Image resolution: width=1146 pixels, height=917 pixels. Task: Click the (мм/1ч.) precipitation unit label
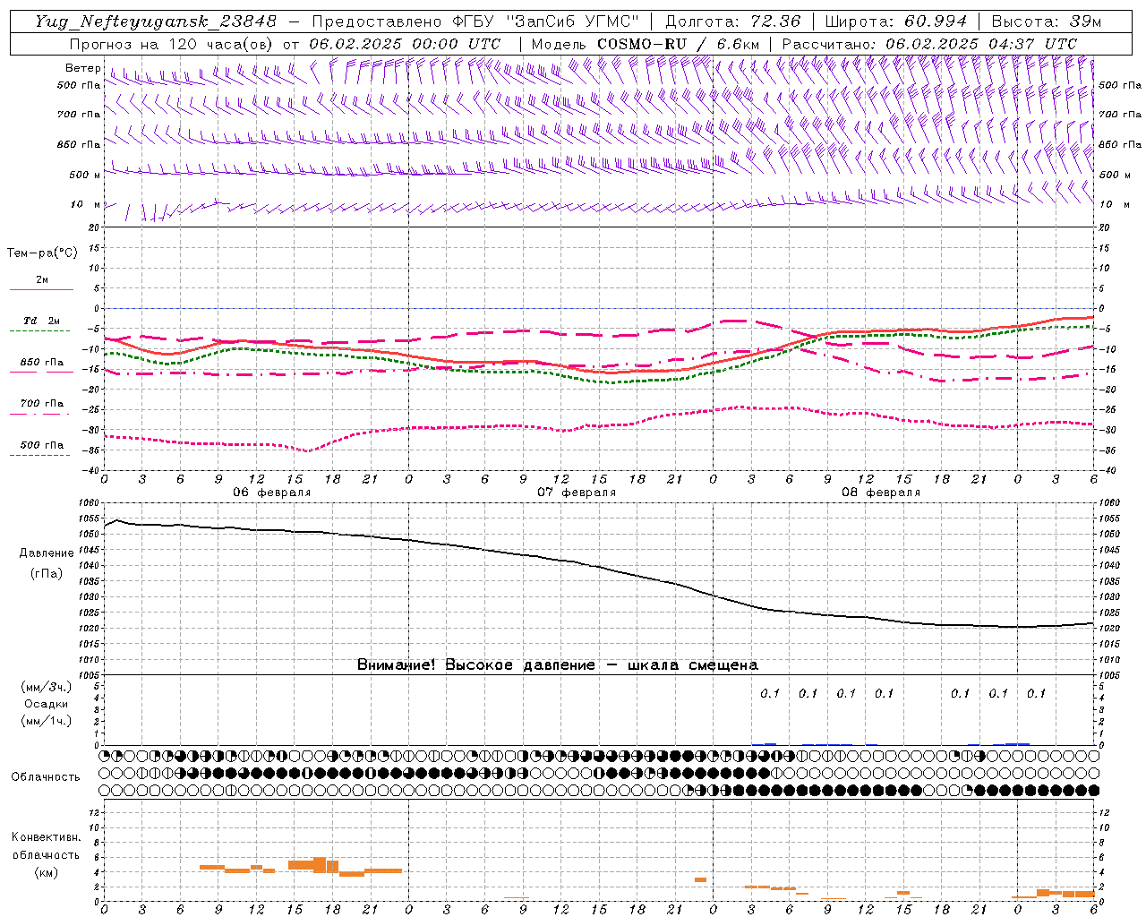click(47, 721)
